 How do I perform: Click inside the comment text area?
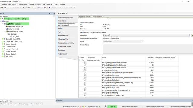pyautogui.click(x=148, y=49)
